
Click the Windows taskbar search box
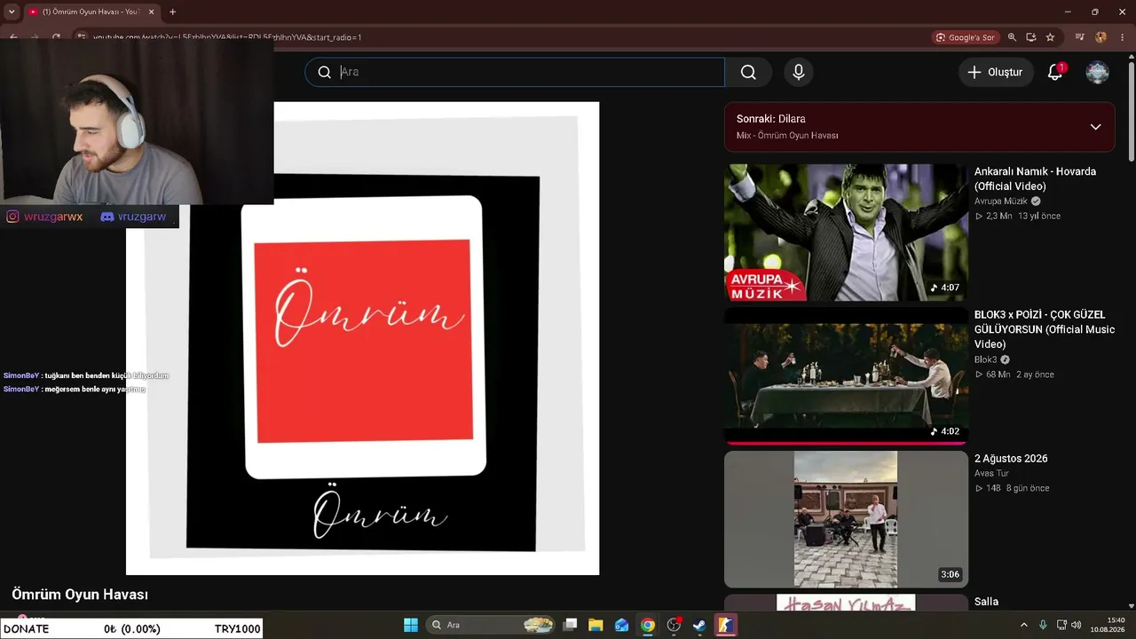(x=491, y=625)
